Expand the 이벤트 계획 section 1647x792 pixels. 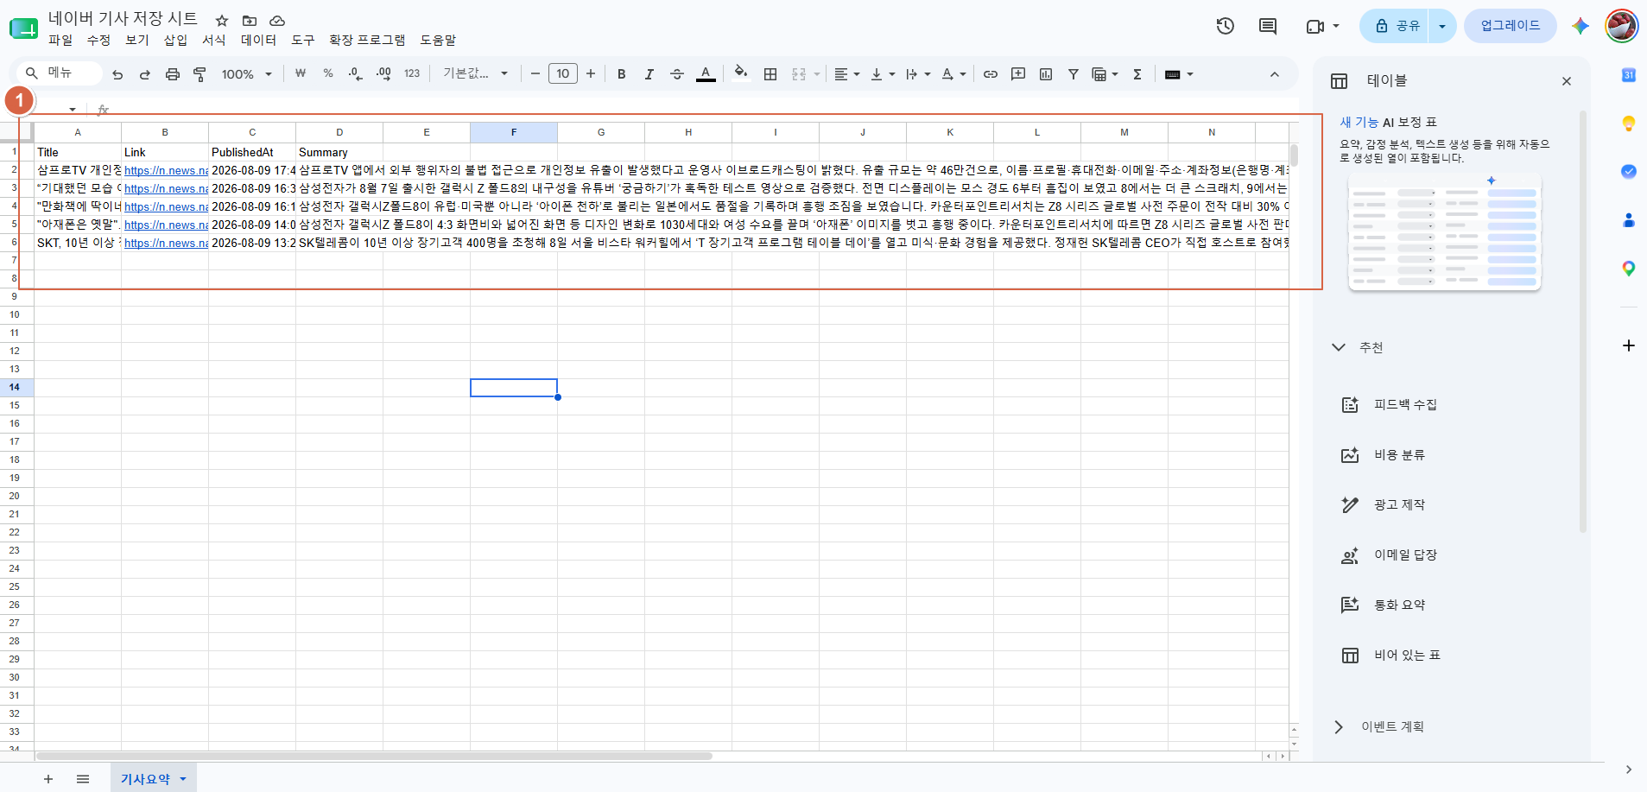[1339, 727]
